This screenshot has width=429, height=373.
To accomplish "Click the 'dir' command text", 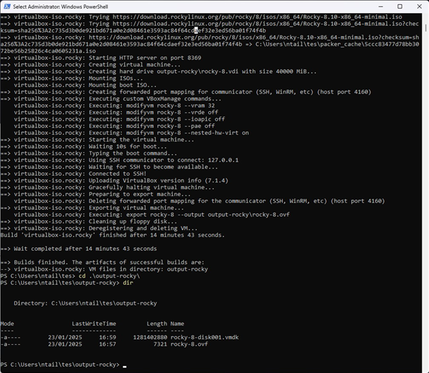I will pos(126,282).
